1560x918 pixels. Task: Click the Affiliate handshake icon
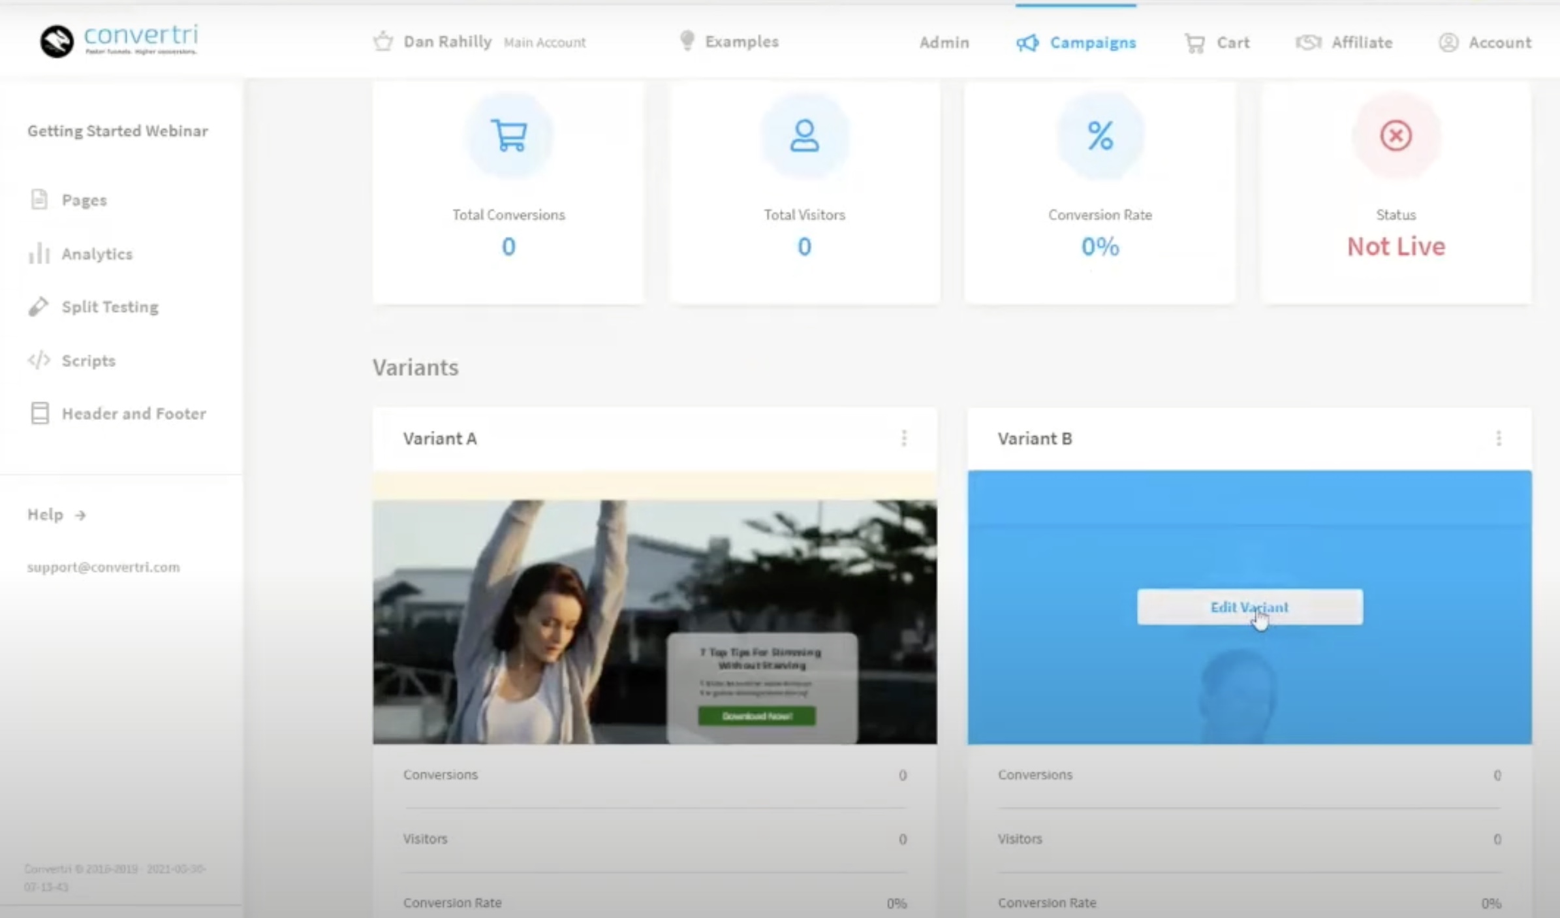pos(1308,42)
